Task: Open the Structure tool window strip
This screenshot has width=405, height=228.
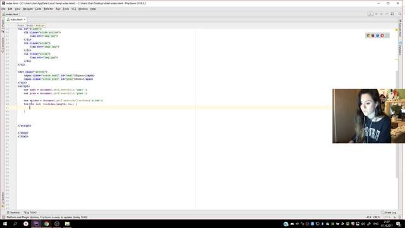Action: 3,45
